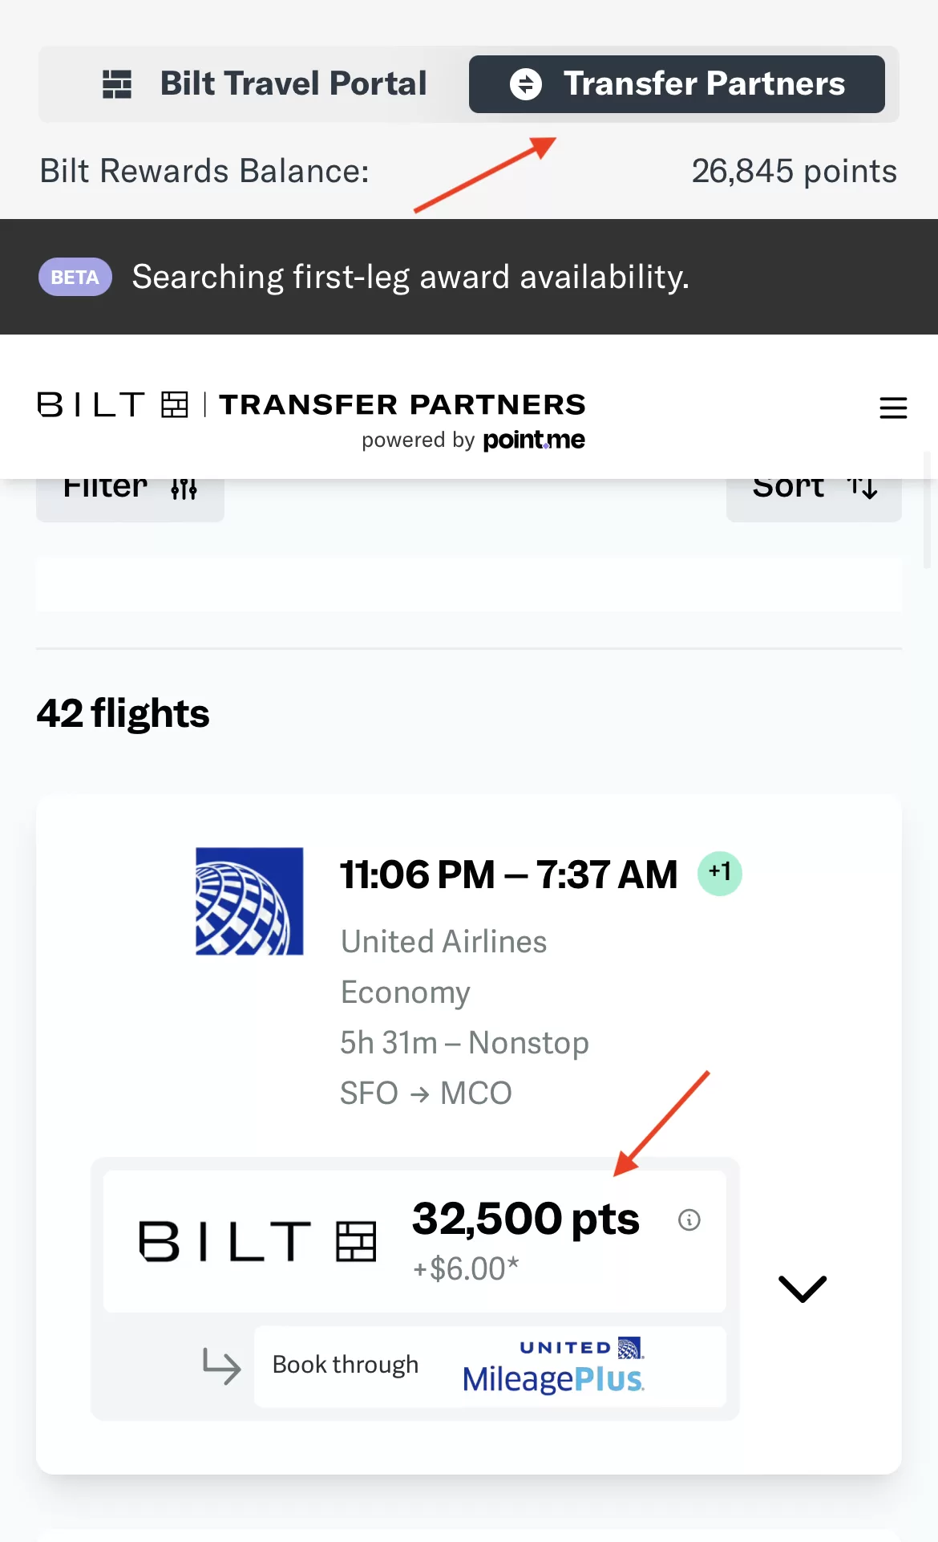This screenshot has width=938, height=1542.
Task: Click the Bilt Travel Portal grid icon
Action: [x=117, y=84]
